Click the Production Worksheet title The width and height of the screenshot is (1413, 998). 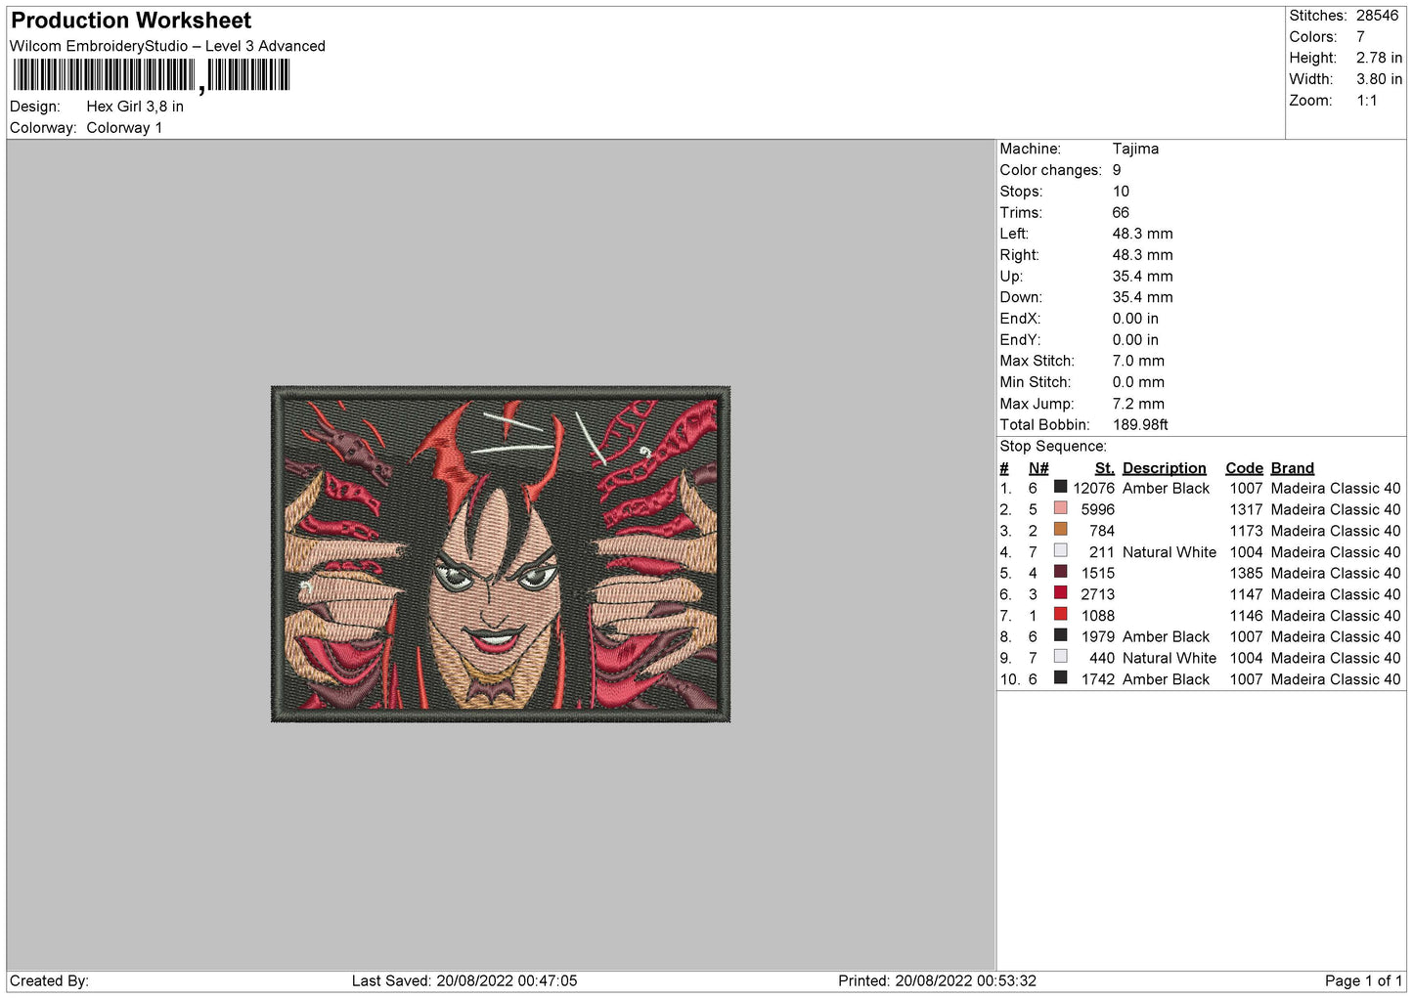[131, 21]
